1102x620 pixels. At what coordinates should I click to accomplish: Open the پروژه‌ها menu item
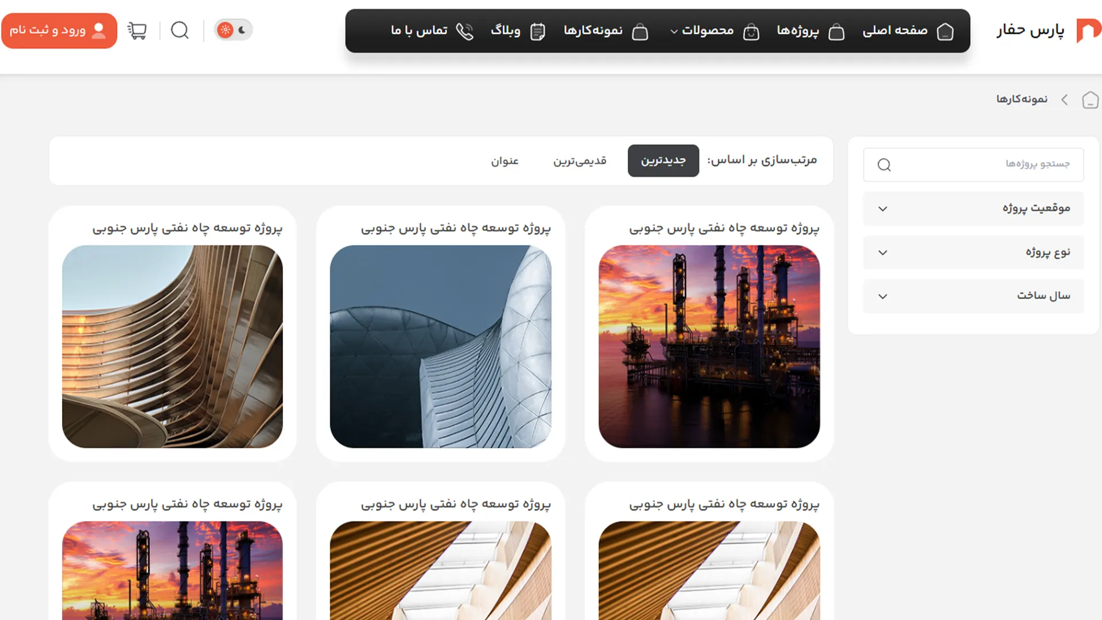[797, 30]
